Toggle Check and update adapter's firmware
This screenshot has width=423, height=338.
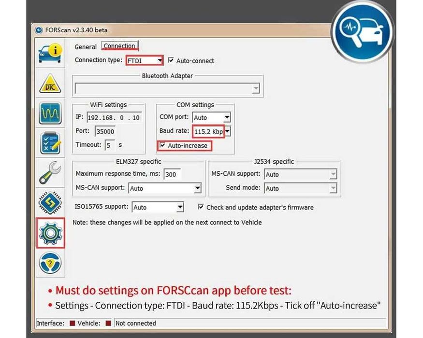click(201, 207)
